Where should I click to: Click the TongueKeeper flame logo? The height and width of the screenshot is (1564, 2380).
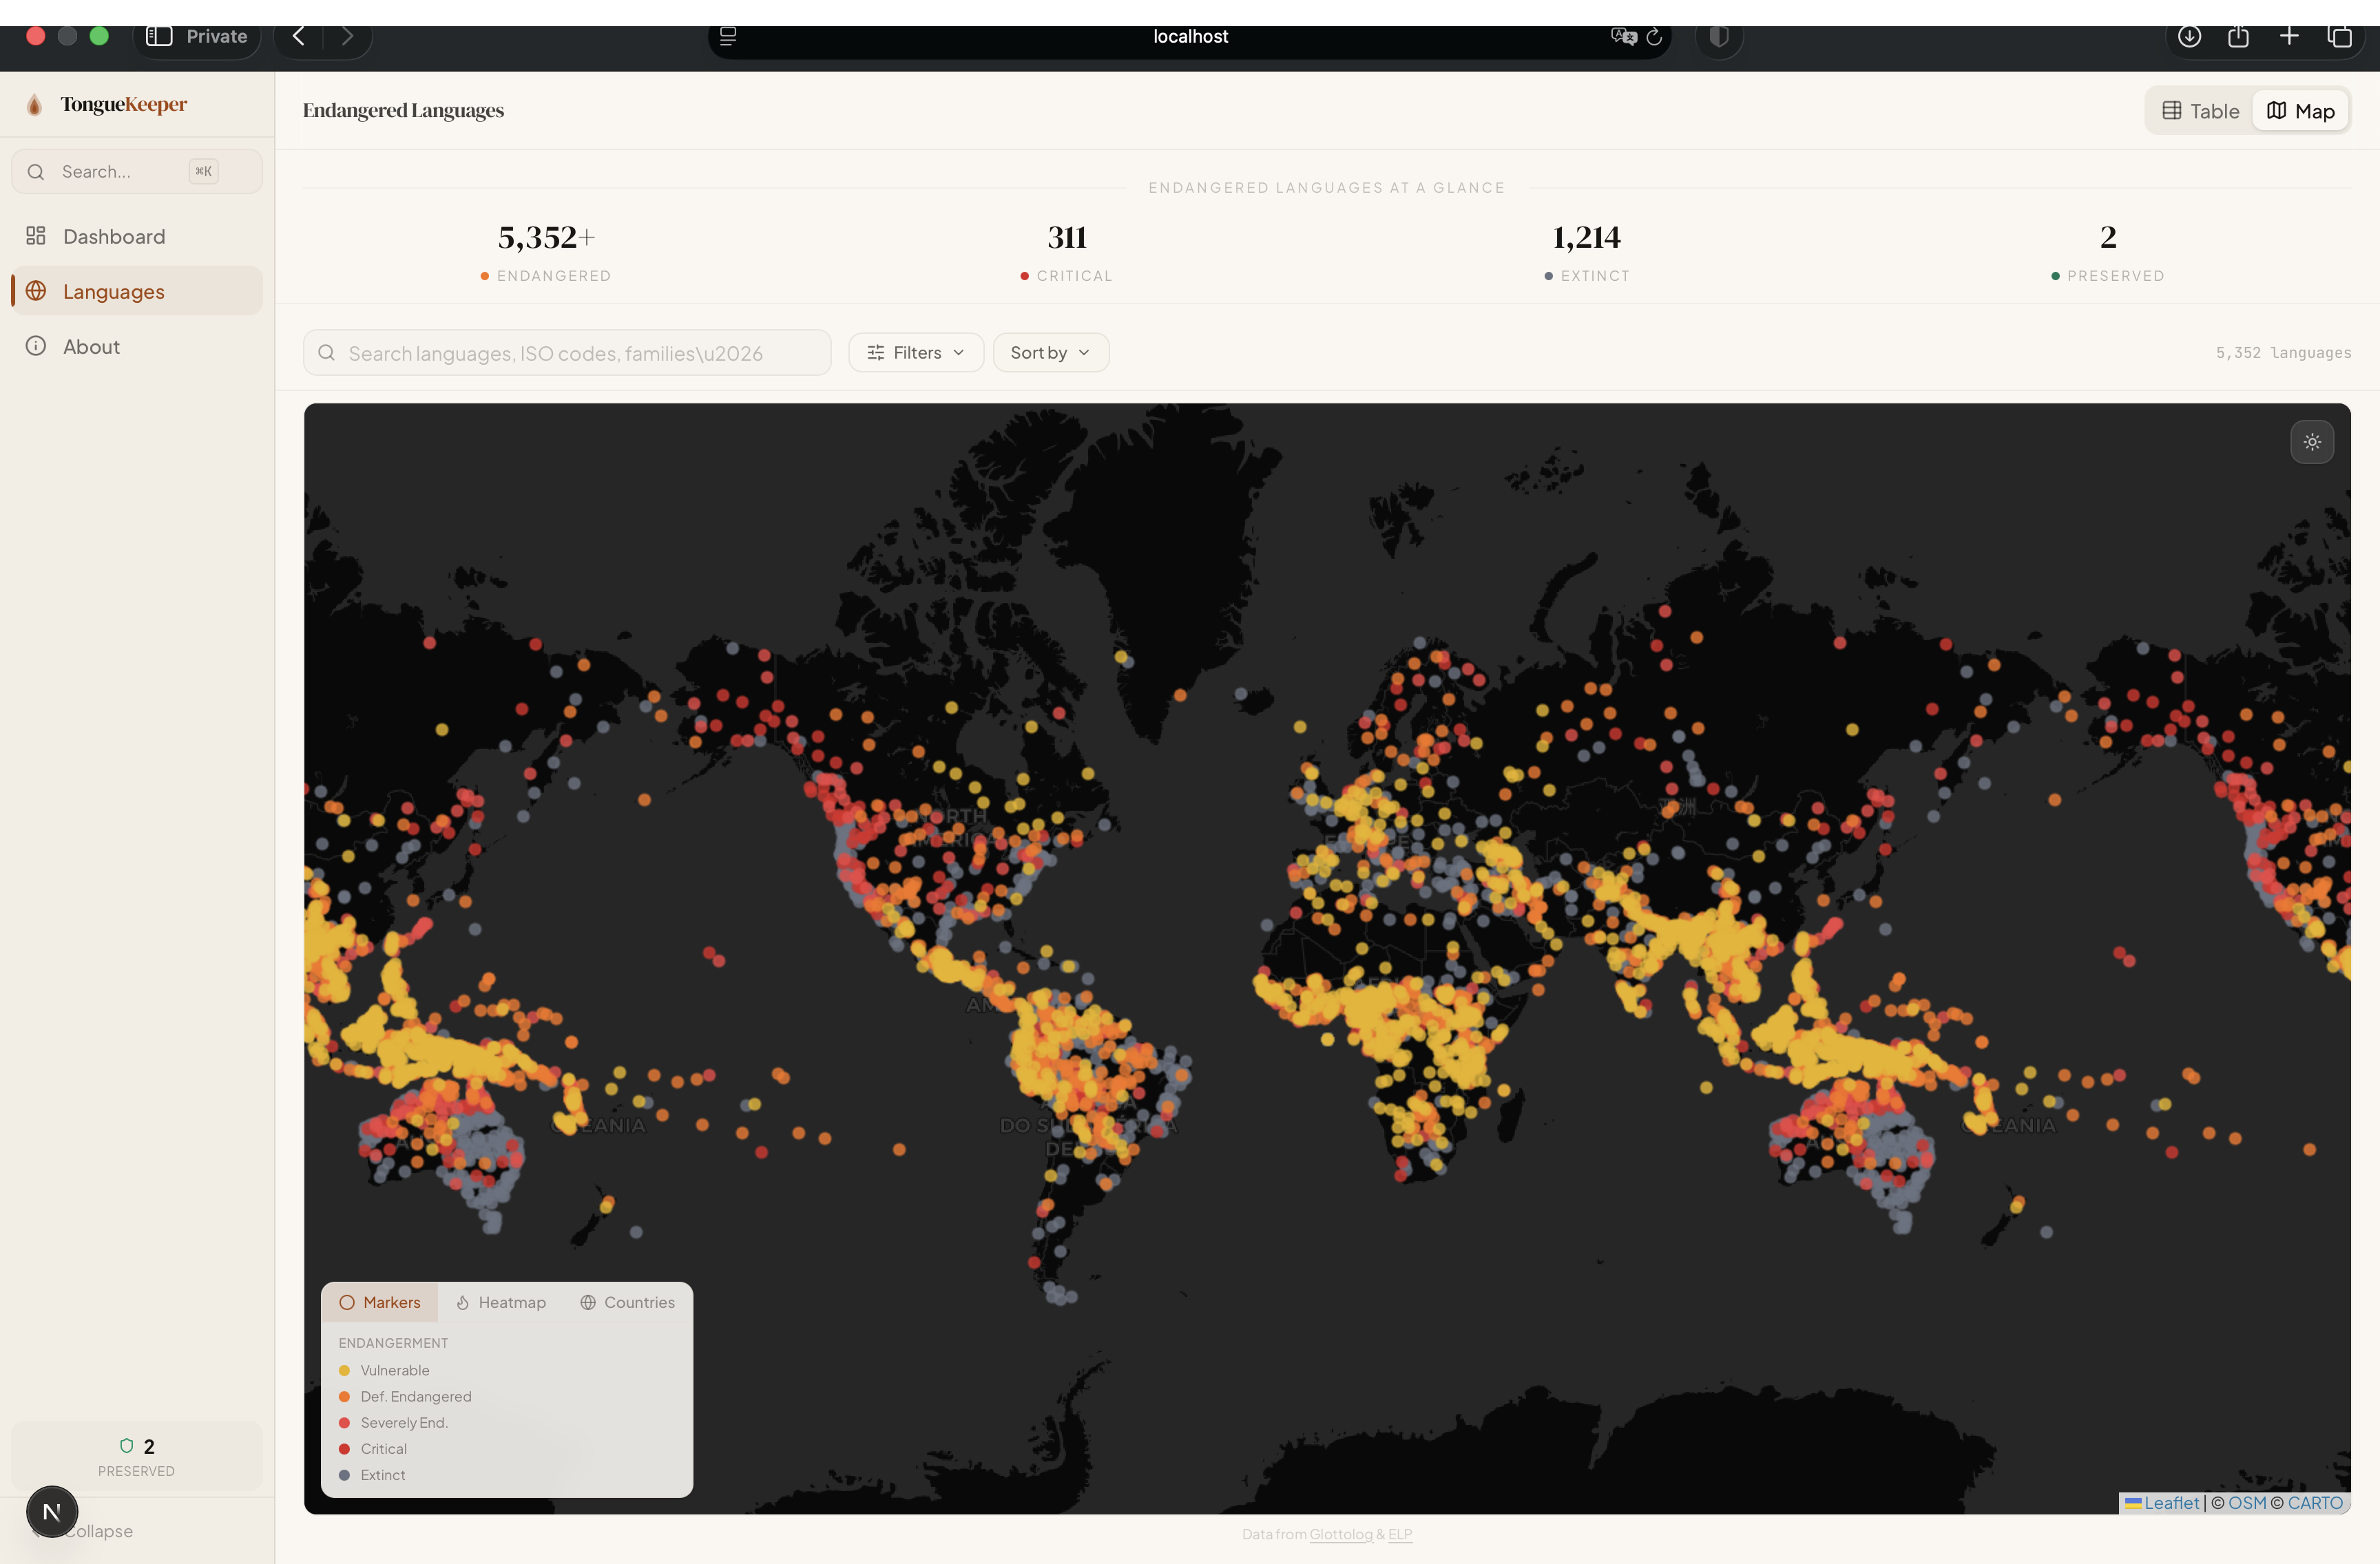(35, 105)
